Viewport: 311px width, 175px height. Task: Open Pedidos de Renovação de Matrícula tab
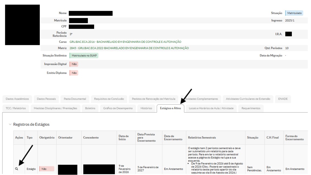click(154, 99)
